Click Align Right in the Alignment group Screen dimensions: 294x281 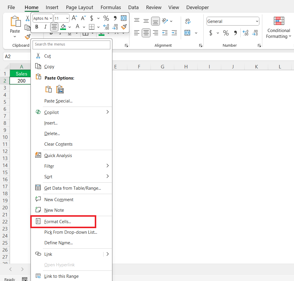(156, 33)
